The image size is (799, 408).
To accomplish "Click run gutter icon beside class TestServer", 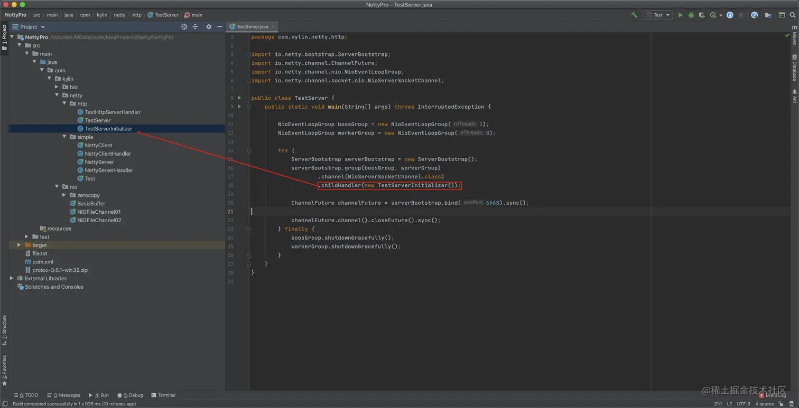I will [239, 98].
